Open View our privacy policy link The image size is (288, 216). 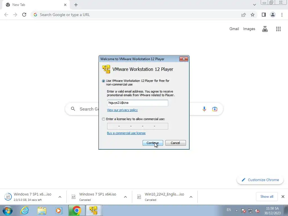click(122, 110)
